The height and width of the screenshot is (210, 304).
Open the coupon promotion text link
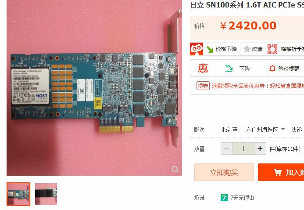pos(258,86)
